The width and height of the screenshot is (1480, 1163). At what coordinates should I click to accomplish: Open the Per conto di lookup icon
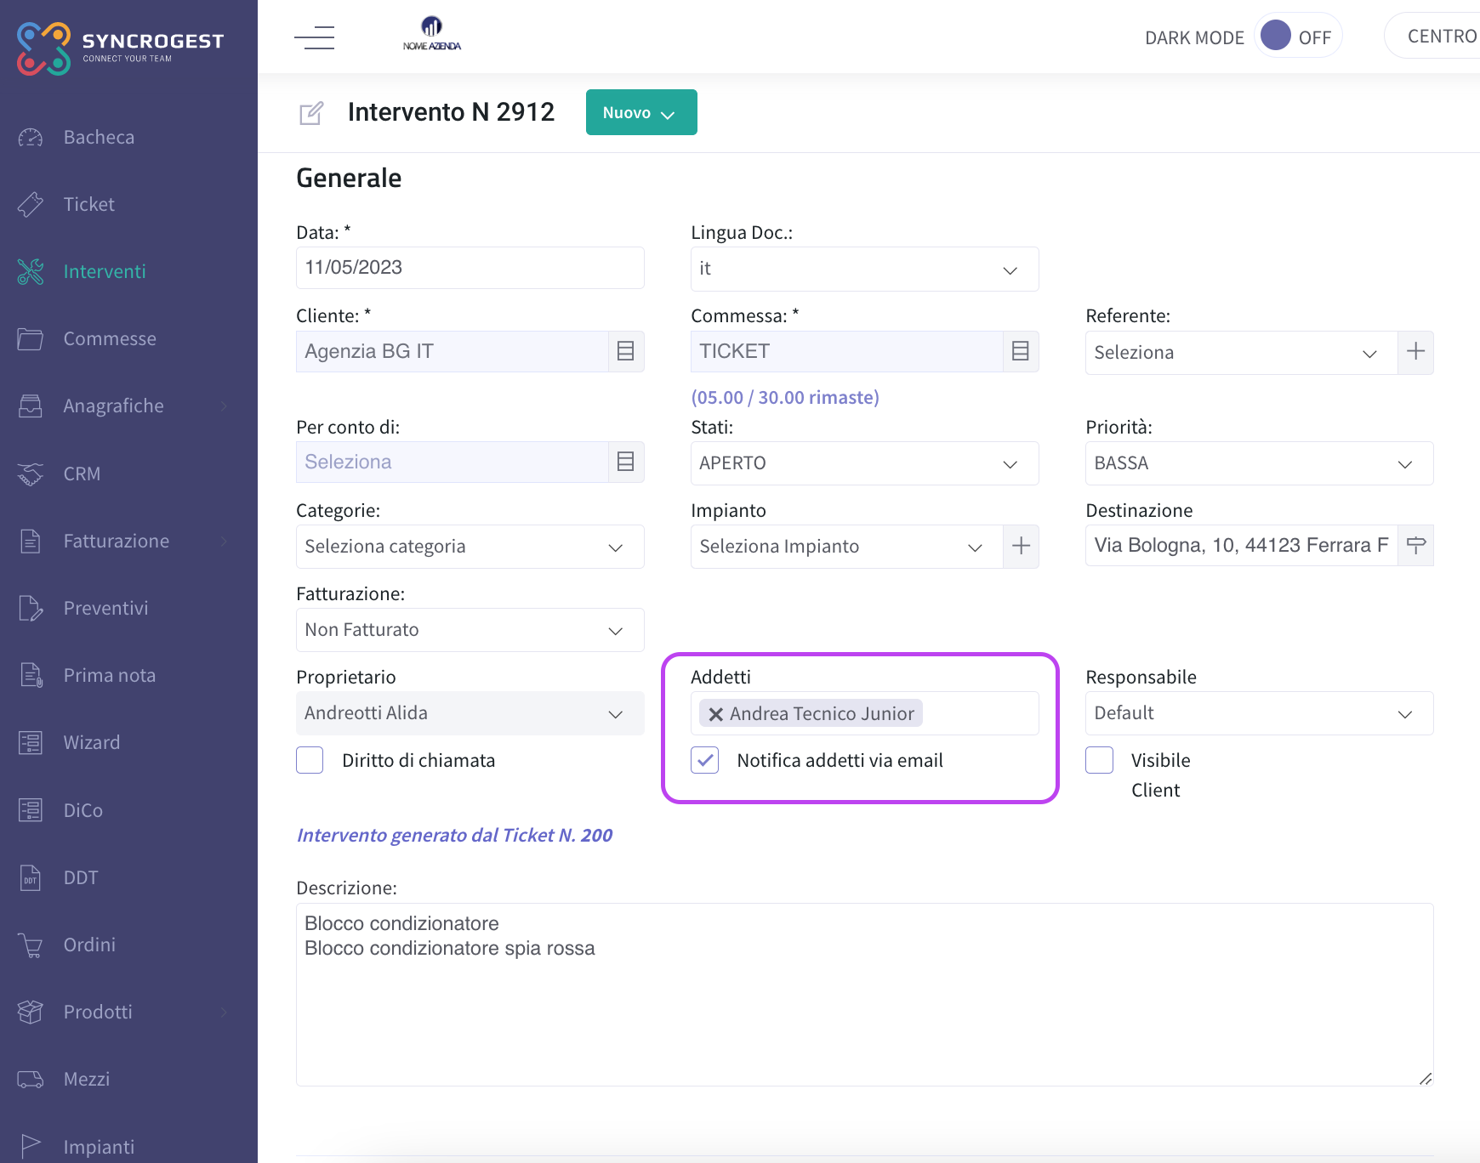(626, 462)
